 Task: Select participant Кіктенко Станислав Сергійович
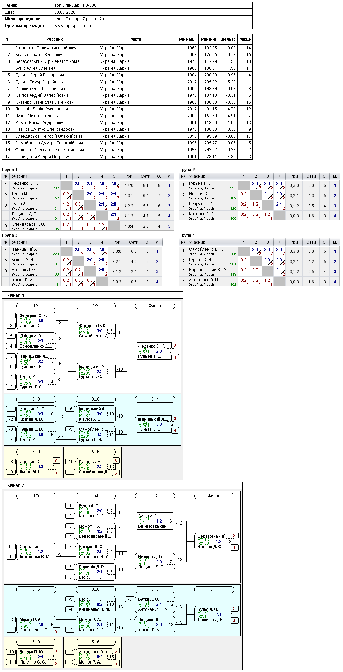45,102
